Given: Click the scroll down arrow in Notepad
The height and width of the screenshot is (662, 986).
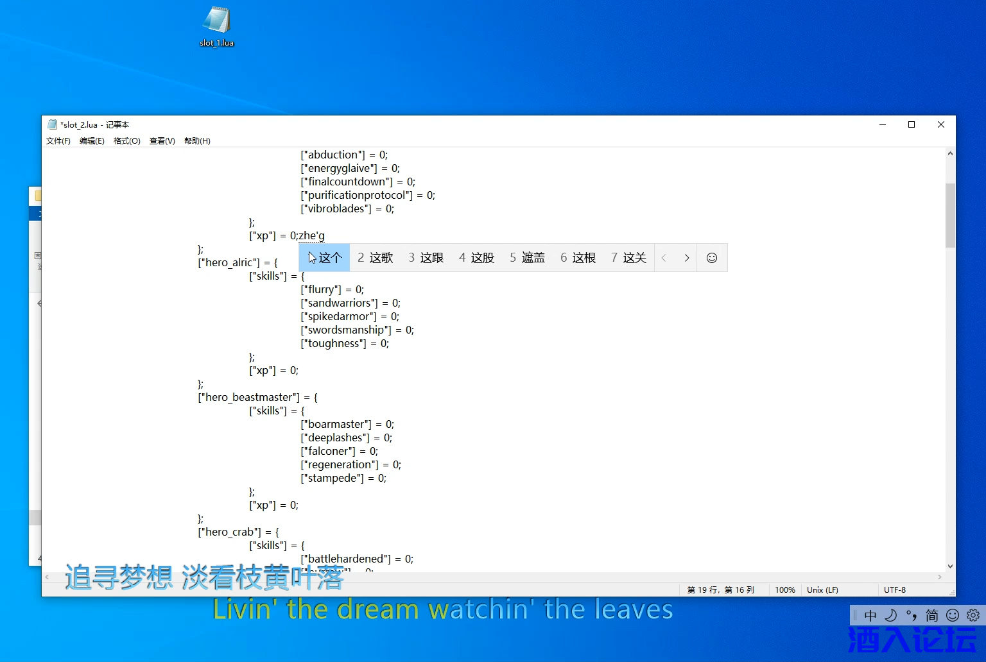Looking at the screenshot, I should tap(950, 566).
